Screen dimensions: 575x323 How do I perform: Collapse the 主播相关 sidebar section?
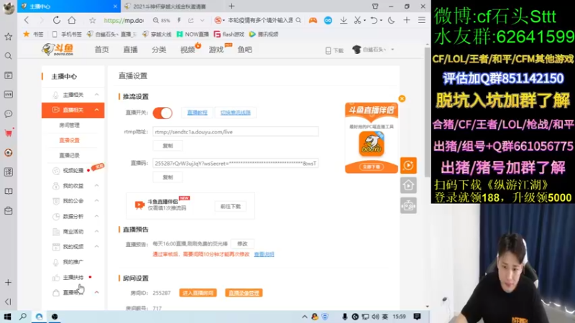pos(96,95)
